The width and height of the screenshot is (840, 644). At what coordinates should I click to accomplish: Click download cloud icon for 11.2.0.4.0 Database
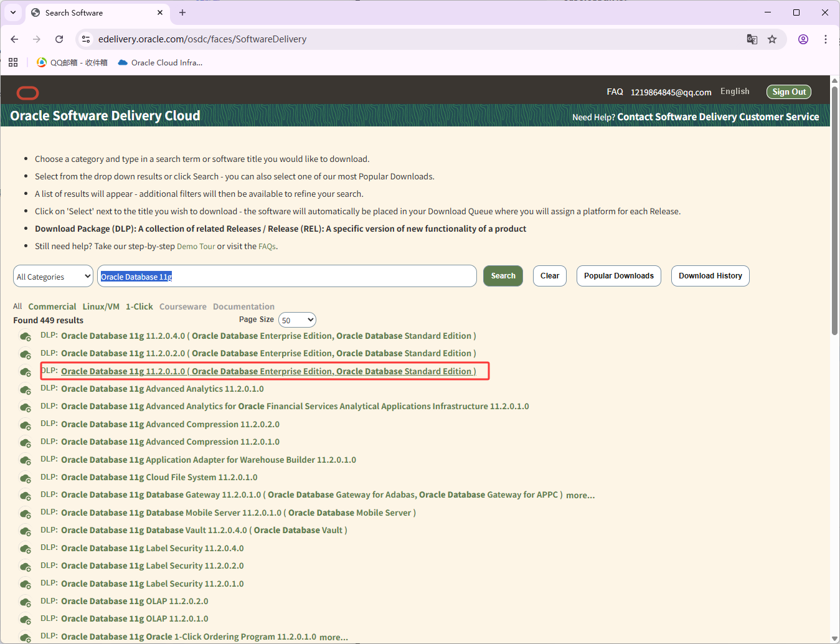tap(26, 336)
